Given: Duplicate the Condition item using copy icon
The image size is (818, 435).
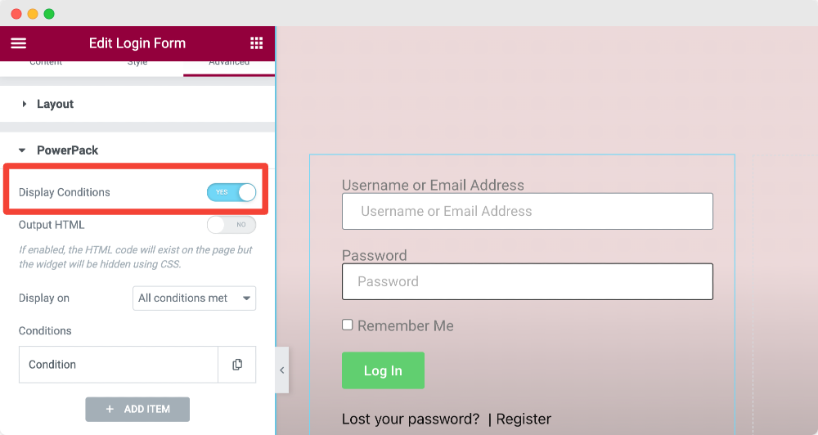Looking at the screenshot, I should pos(237,365).
